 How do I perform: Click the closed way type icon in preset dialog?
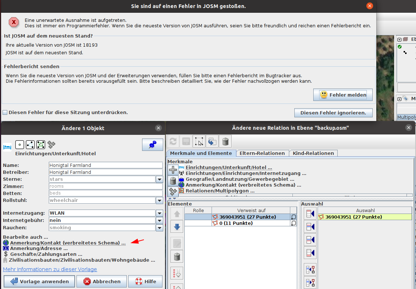point(41,145)
